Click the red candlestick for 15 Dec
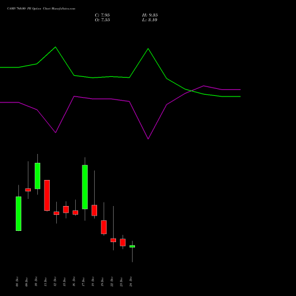 coord(66,210)
